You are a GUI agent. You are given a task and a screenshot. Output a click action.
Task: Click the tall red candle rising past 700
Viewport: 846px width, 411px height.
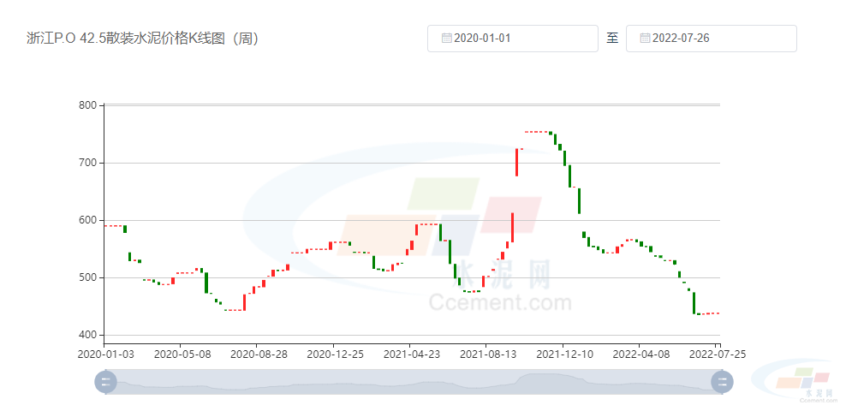point(517,163)
